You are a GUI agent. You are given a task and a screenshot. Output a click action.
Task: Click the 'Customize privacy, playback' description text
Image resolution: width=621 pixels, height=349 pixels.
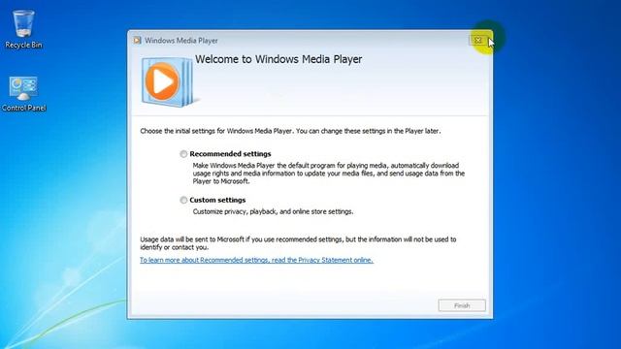pyautogui.click(x=273, y=211)
